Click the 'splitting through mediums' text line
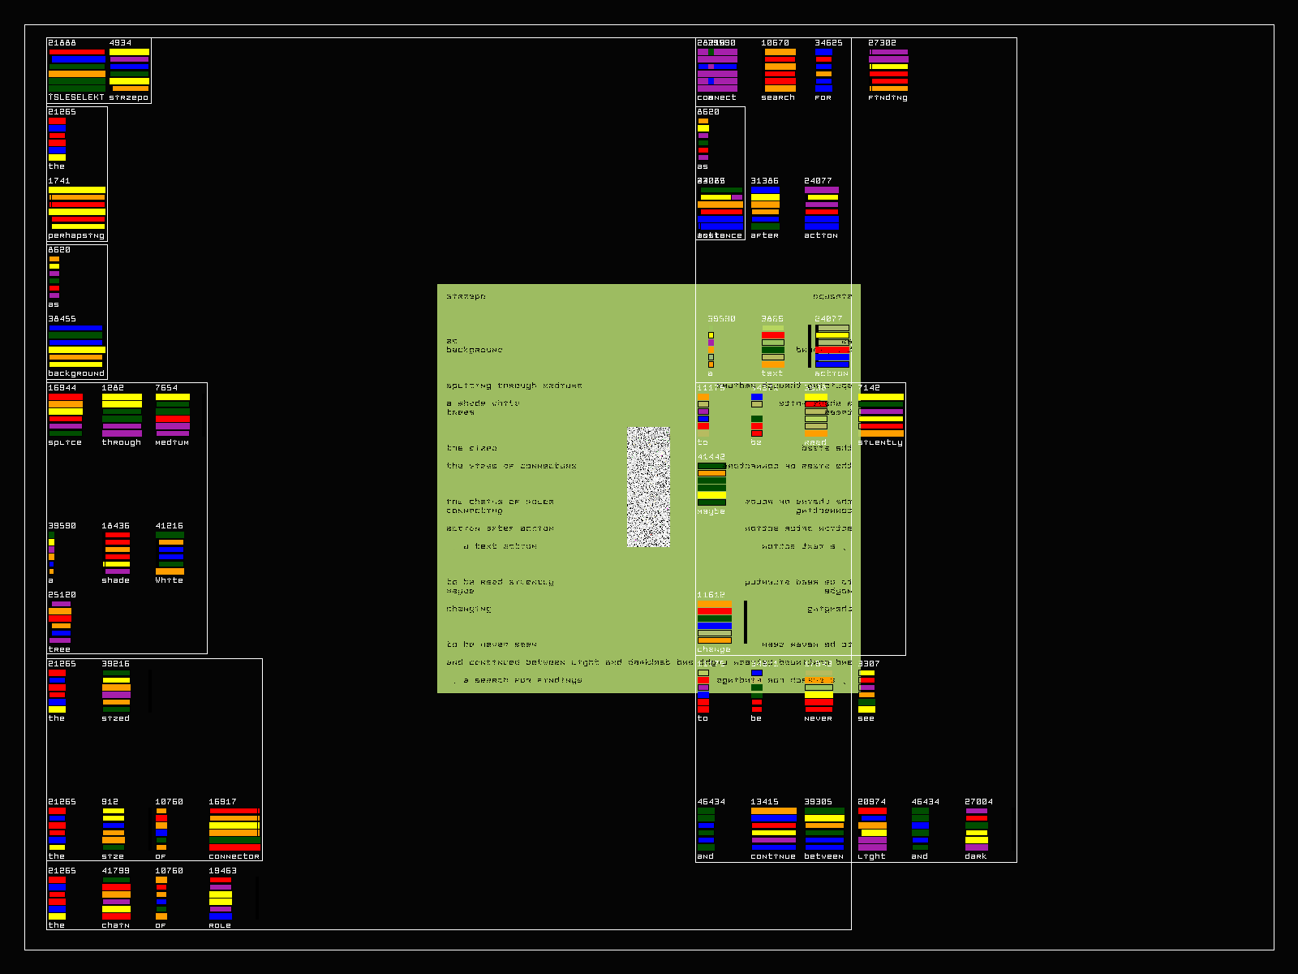The image size is (1298, 974). [514, 386]
